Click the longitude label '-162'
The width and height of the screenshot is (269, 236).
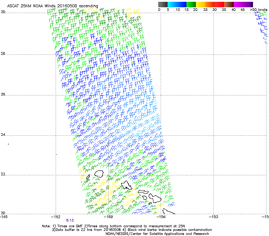coord(56,217)
